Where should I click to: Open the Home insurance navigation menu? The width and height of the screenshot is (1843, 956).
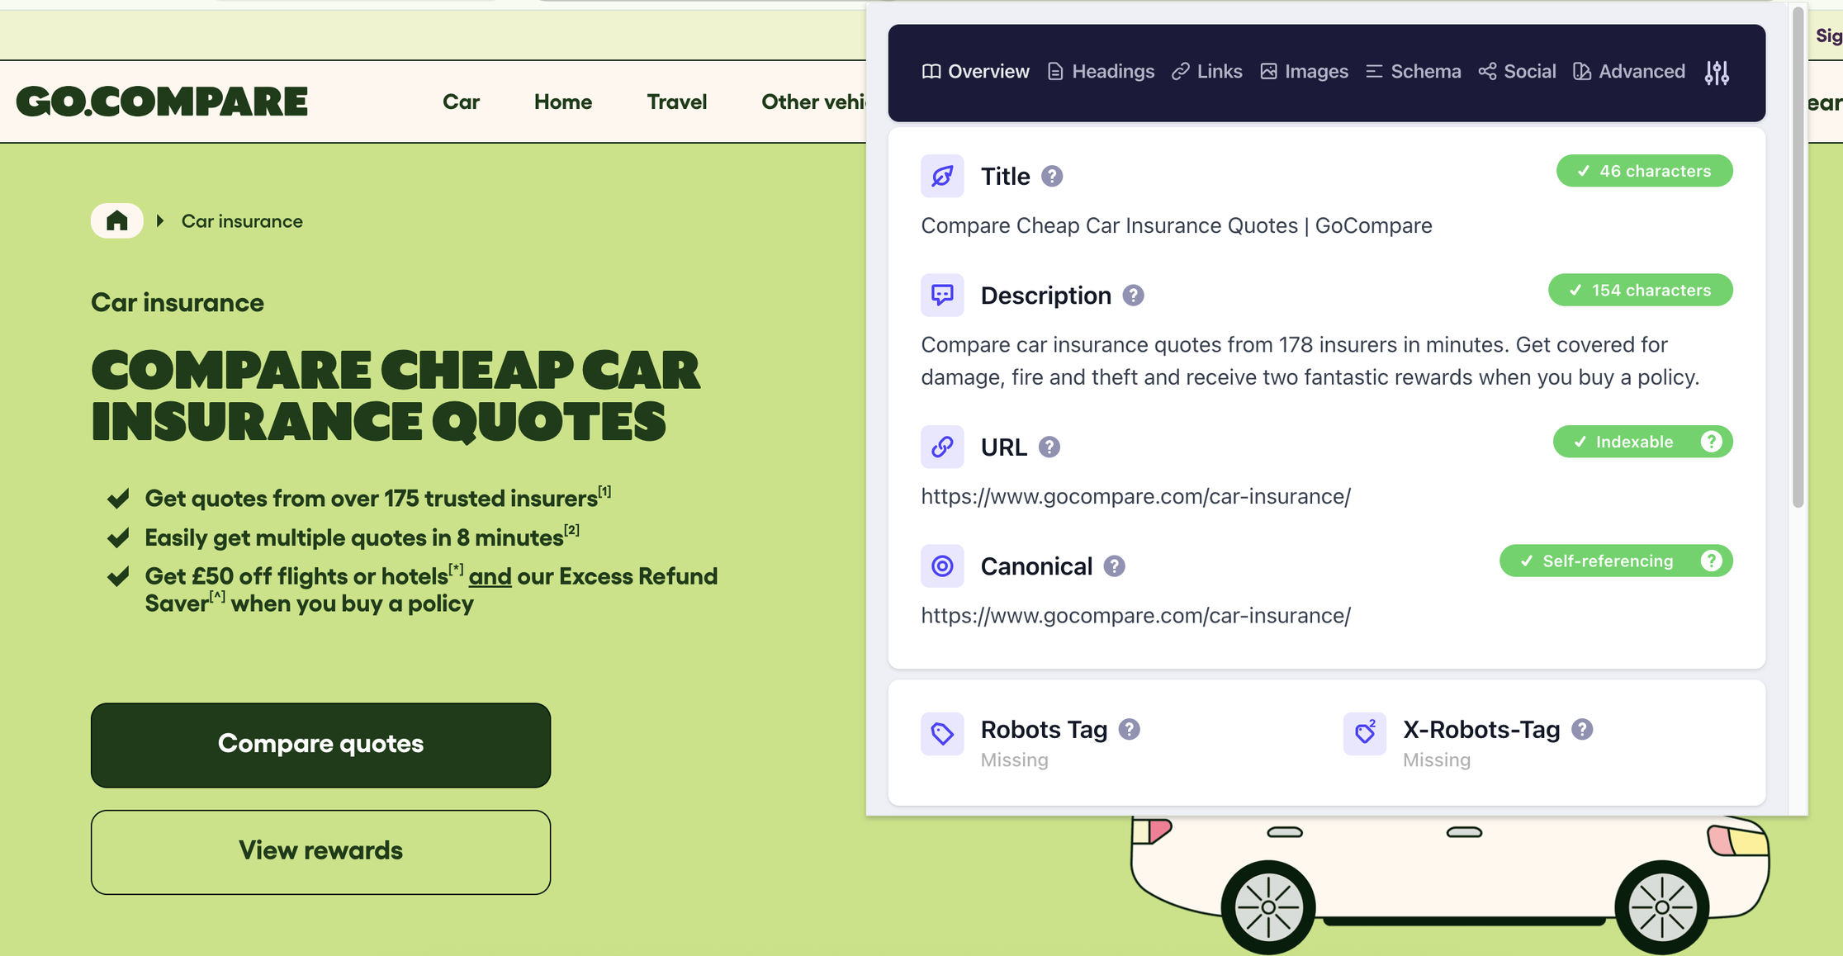point(562,102)
